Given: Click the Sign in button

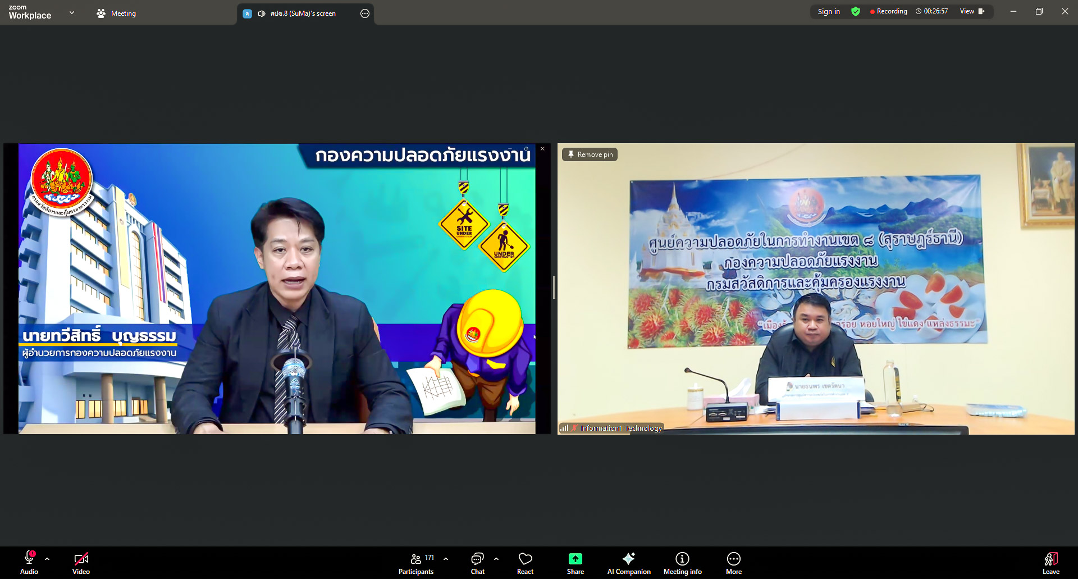Looking at the screenshot, I should pyautogui.click(x=828, y=12).
